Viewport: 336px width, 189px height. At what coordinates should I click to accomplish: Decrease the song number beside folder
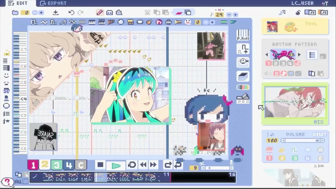pyautogui.click(x=35, y=13)
